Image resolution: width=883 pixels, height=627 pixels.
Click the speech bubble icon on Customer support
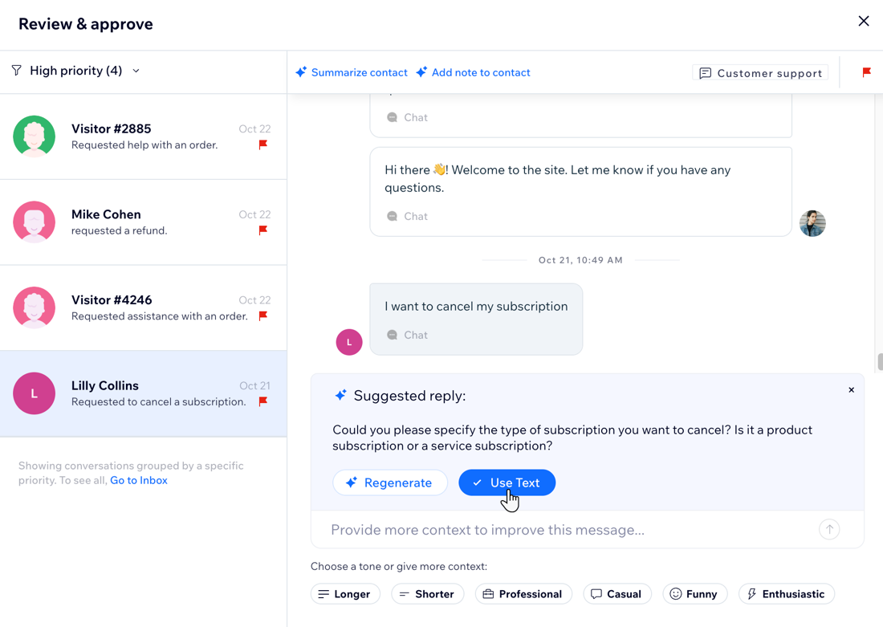coord(705,73)
